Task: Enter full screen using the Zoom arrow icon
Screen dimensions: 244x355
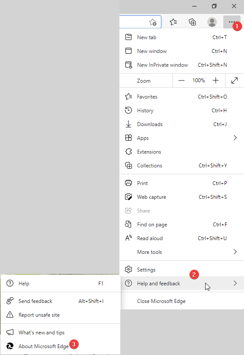Action: [235, 80]
